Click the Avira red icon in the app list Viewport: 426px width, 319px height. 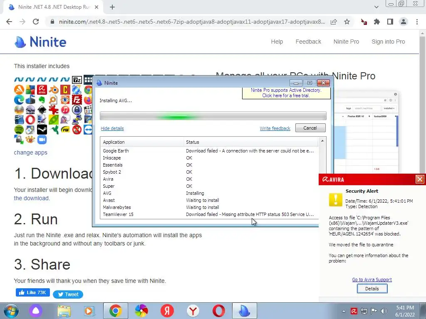point(42,90)
